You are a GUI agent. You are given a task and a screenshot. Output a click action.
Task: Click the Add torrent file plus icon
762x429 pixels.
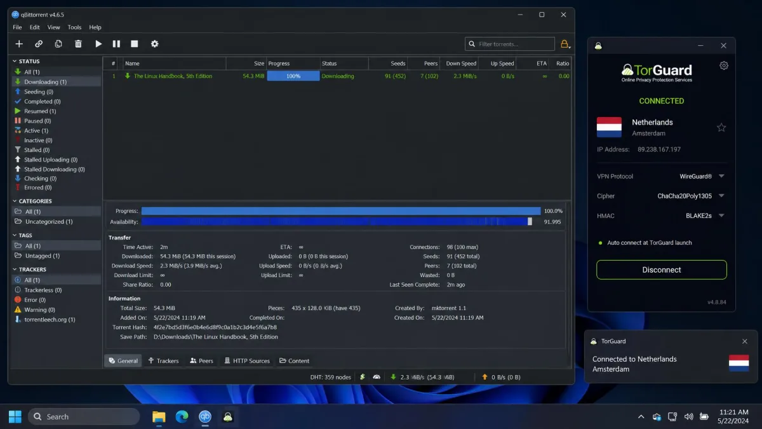19,44
